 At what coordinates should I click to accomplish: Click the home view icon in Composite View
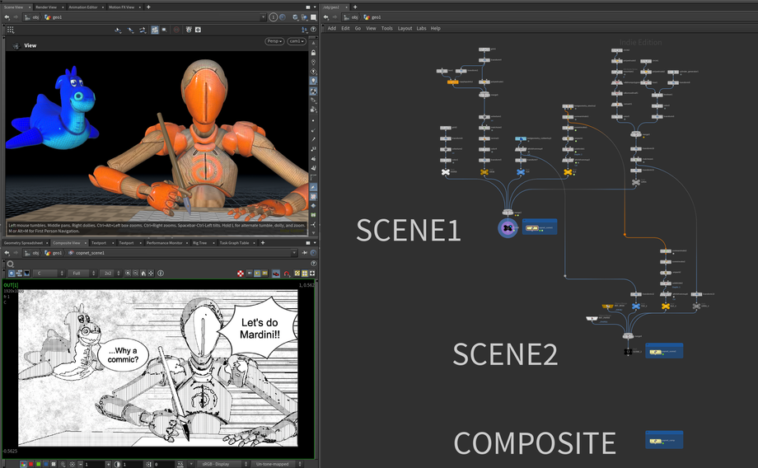143,273
